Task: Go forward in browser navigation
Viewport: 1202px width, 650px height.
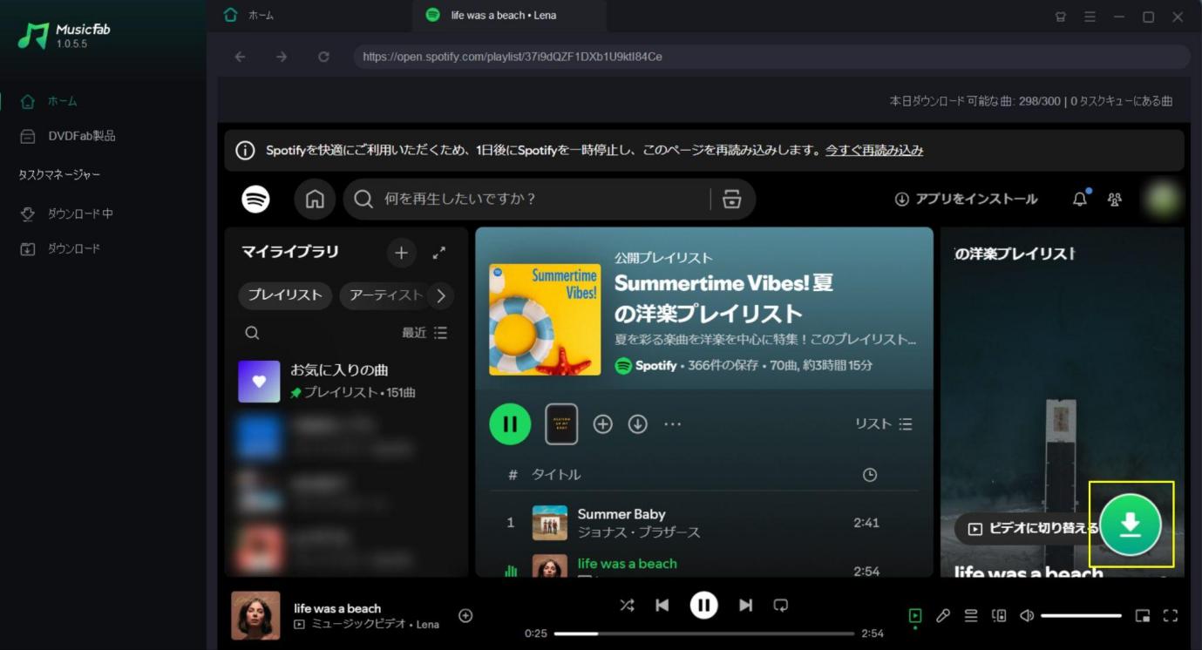Action: click(282, 57)
